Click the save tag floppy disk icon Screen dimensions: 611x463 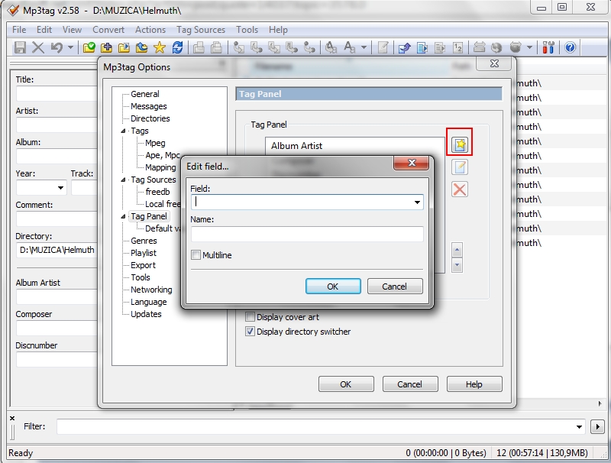(x=21, y=47)
